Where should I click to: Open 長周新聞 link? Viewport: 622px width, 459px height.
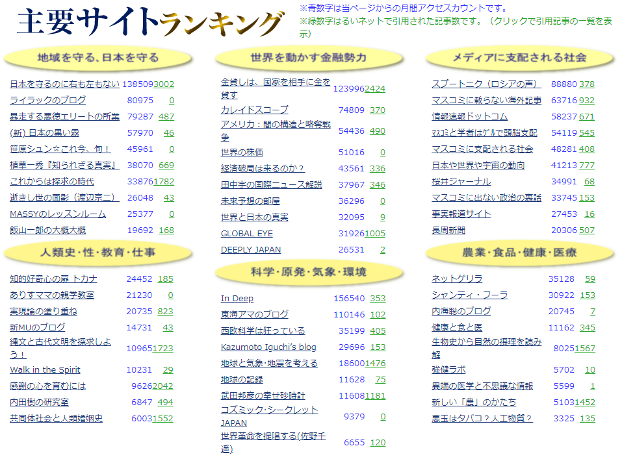pyautogui.click(x=448, y=230)
